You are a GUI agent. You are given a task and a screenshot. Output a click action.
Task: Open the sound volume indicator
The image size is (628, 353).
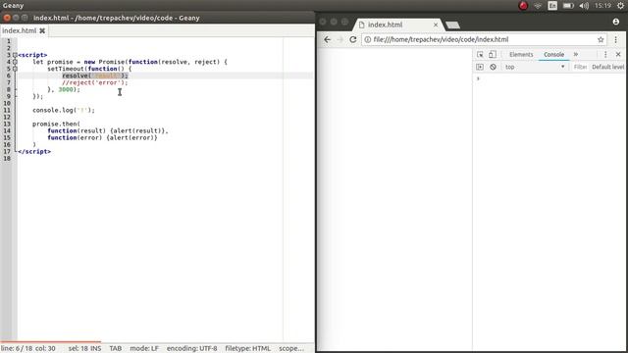584,6
